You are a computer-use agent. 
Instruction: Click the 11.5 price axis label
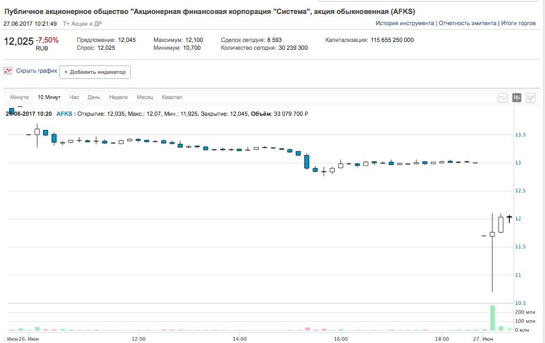click(x=520, y=247)
